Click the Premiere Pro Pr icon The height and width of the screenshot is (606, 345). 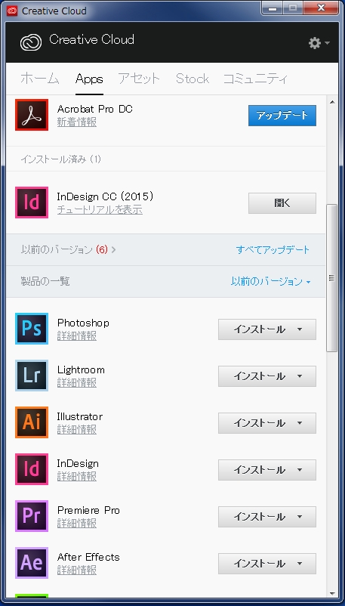[32, 516]
